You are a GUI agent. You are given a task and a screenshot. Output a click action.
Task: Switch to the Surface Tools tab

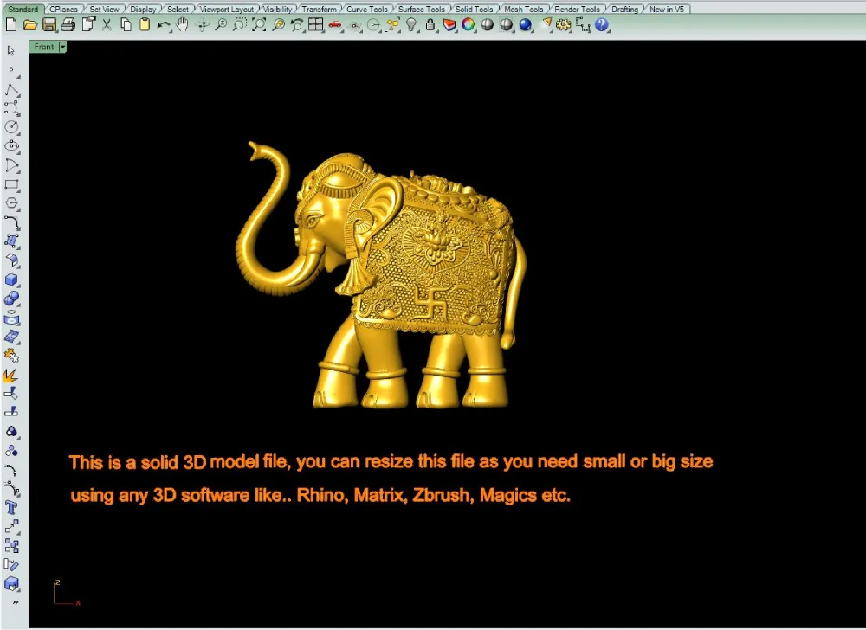tap(423, 10)
